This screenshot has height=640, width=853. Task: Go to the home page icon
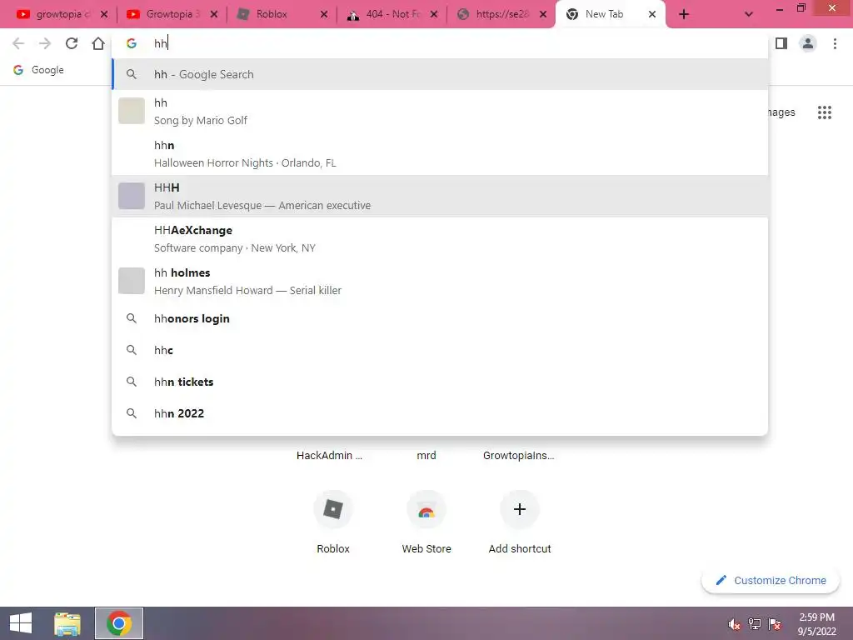click(98, 43)
